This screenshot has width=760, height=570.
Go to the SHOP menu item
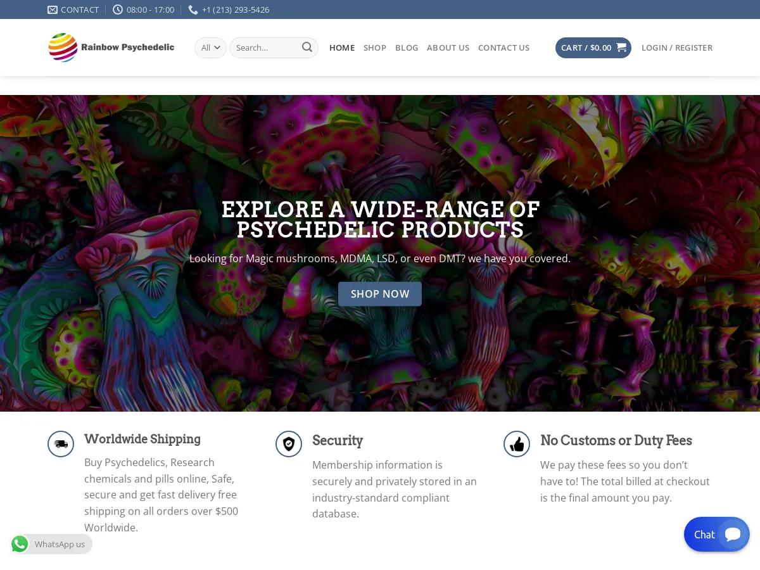click(x=374, y=47)
